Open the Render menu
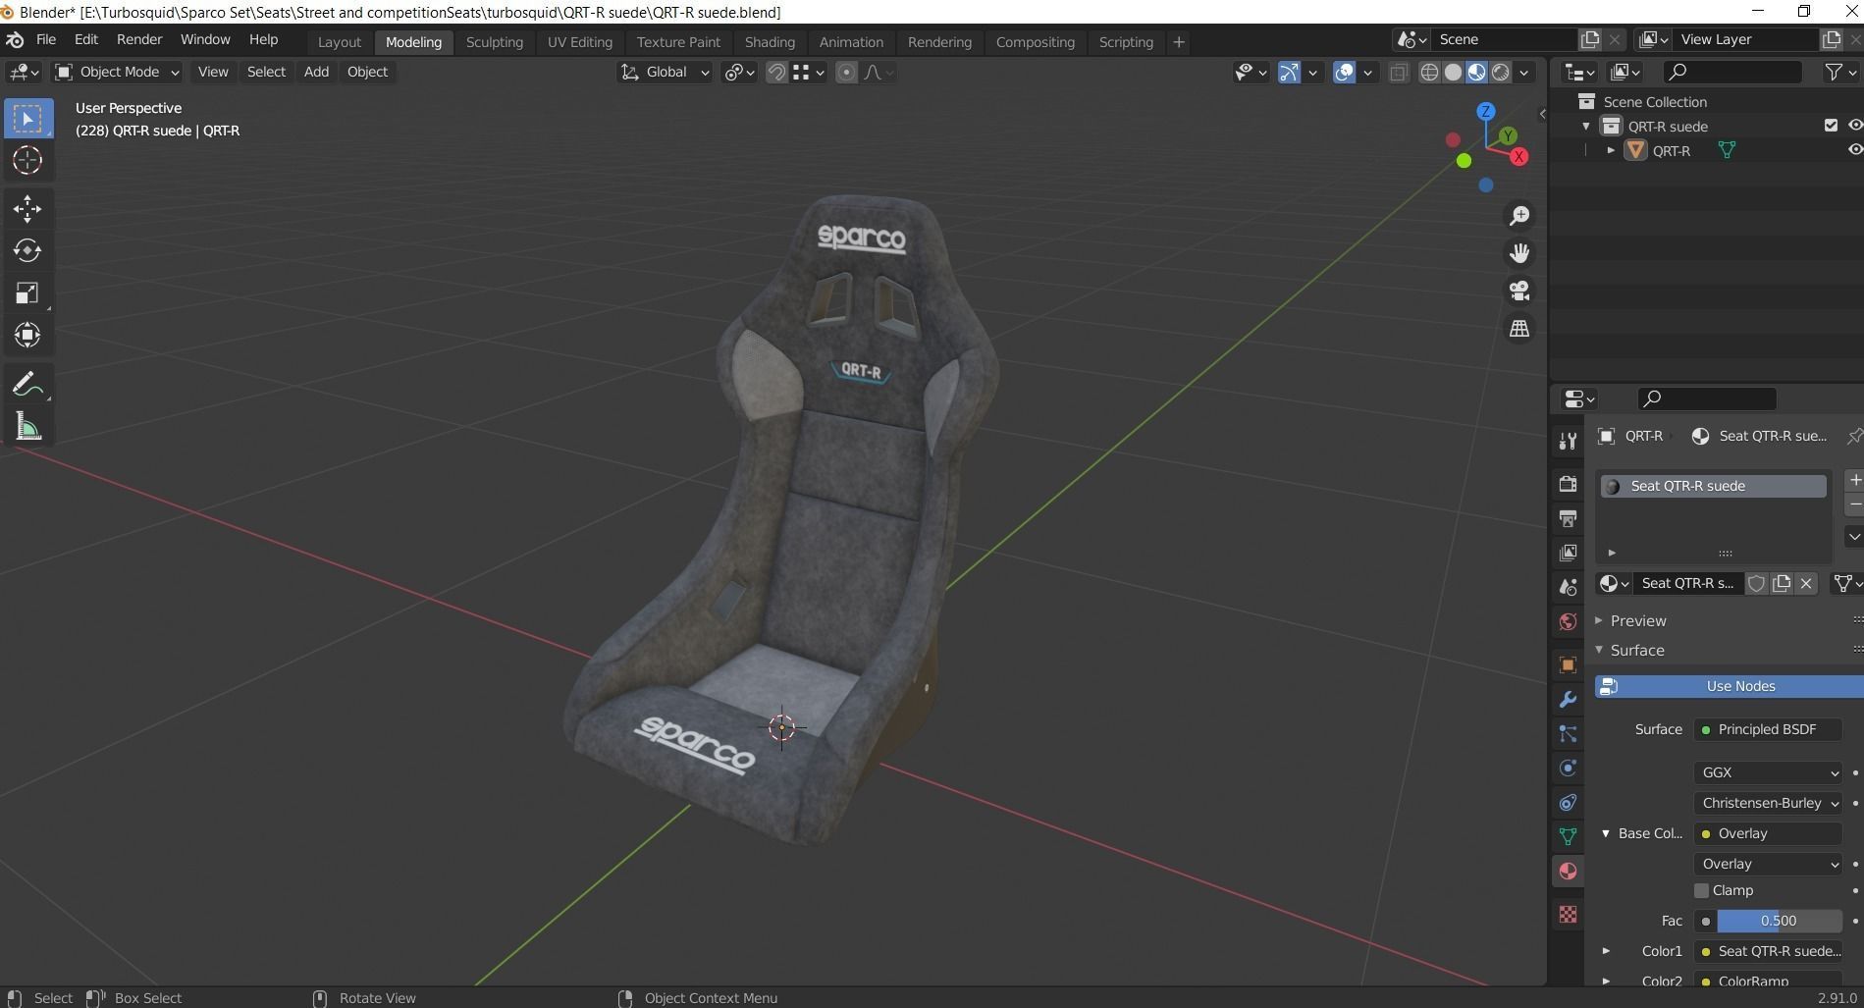1864x1008 pixels. pyautogui.click(x=139, y=39)
